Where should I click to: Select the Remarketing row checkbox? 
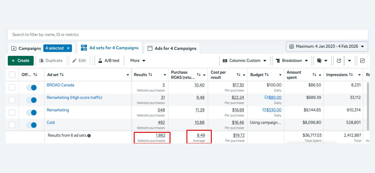click(12, 112)
